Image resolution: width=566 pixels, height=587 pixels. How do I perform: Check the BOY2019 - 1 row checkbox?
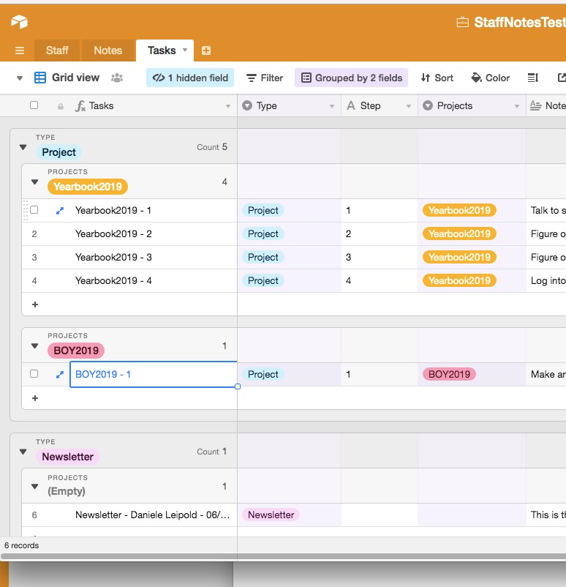tap(34, 374)
